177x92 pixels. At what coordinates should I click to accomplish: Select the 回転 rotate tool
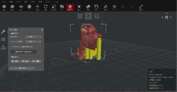[46, 8]
